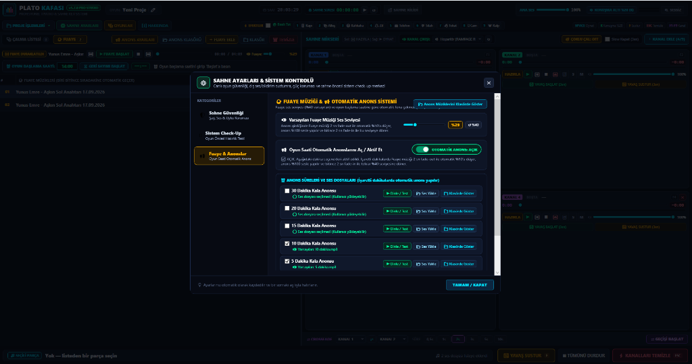Click dialog scrollbar up arrow

(x=497, y=96)
